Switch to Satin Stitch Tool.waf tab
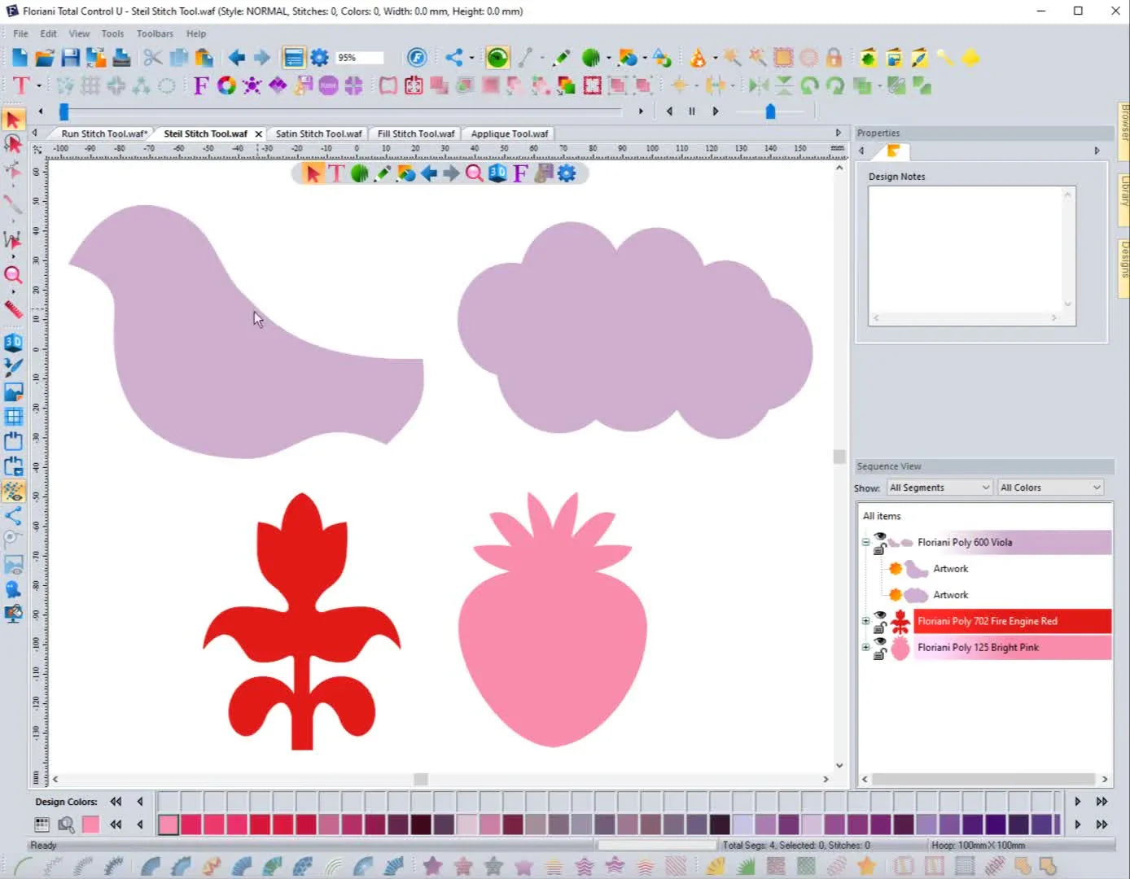The image size is (1130, 879). [x=318, y=133]
